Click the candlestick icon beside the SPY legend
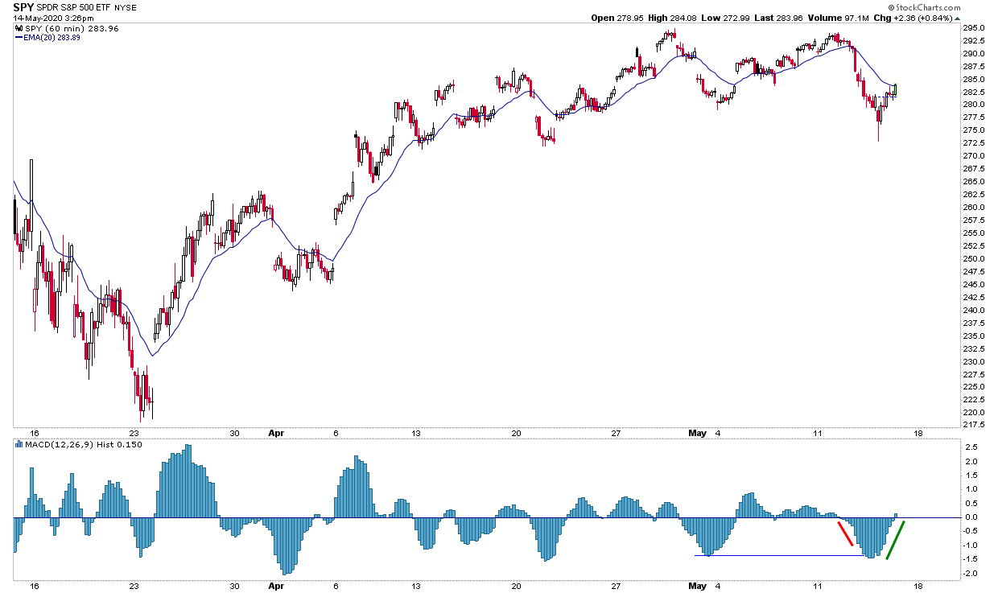 point(19,29)
